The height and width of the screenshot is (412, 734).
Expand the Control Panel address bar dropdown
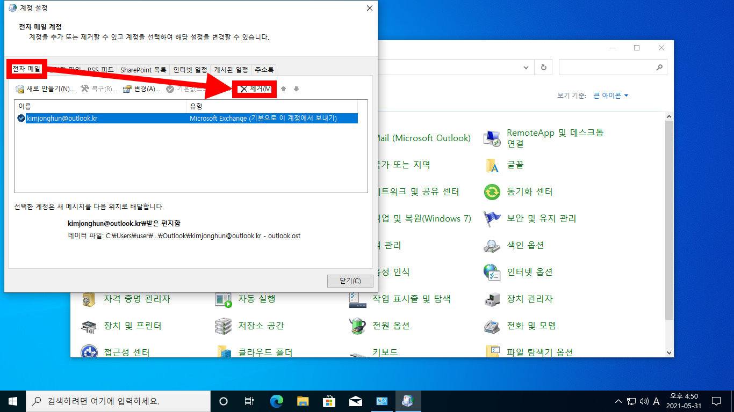[x=527, y=68]
